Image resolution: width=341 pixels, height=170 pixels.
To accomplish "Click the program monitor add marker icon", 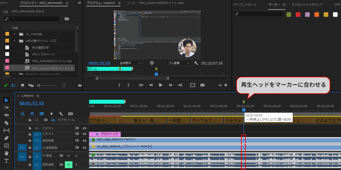I will (152, 63).
